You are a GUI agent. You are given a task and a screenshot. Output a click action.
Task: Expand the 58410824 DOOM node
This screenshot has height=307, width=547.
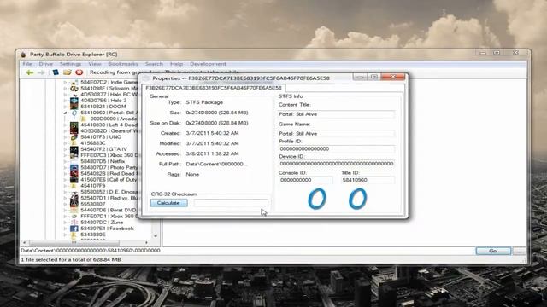[65, 107]
